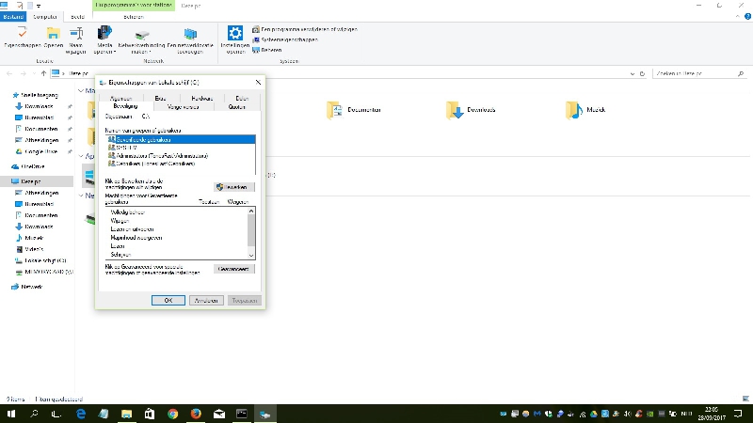The image size is (753, 423).
Task: Collapse the Apparaten en stations group chevron
Action: (80, 156)
